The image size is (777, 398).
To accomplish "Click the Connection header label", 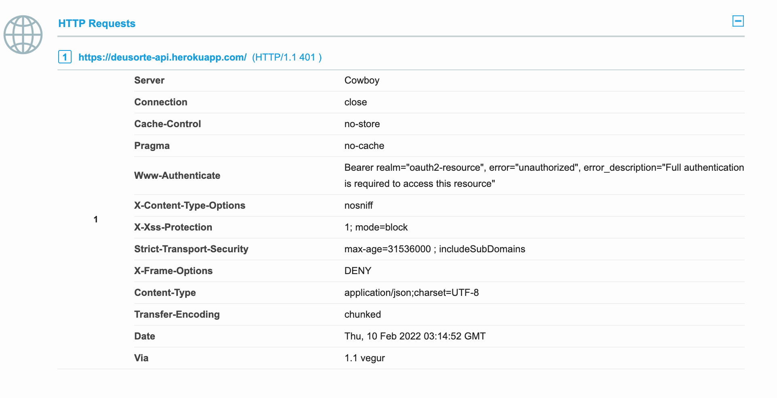I will 160,102.
